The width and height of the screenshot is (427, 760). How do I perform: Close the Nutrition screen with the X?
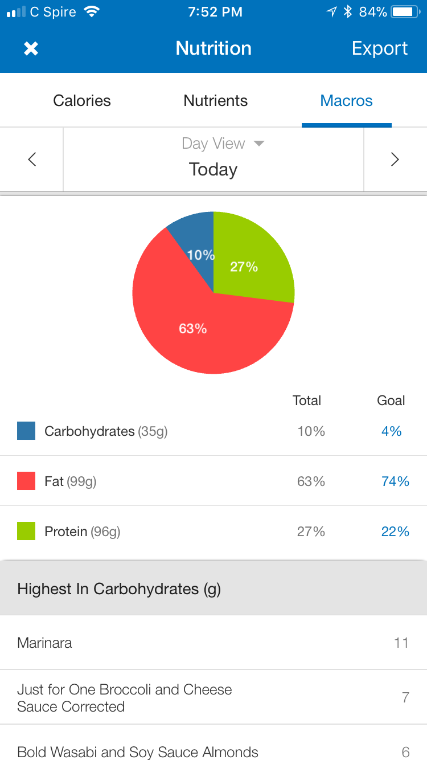coord(31,48)
